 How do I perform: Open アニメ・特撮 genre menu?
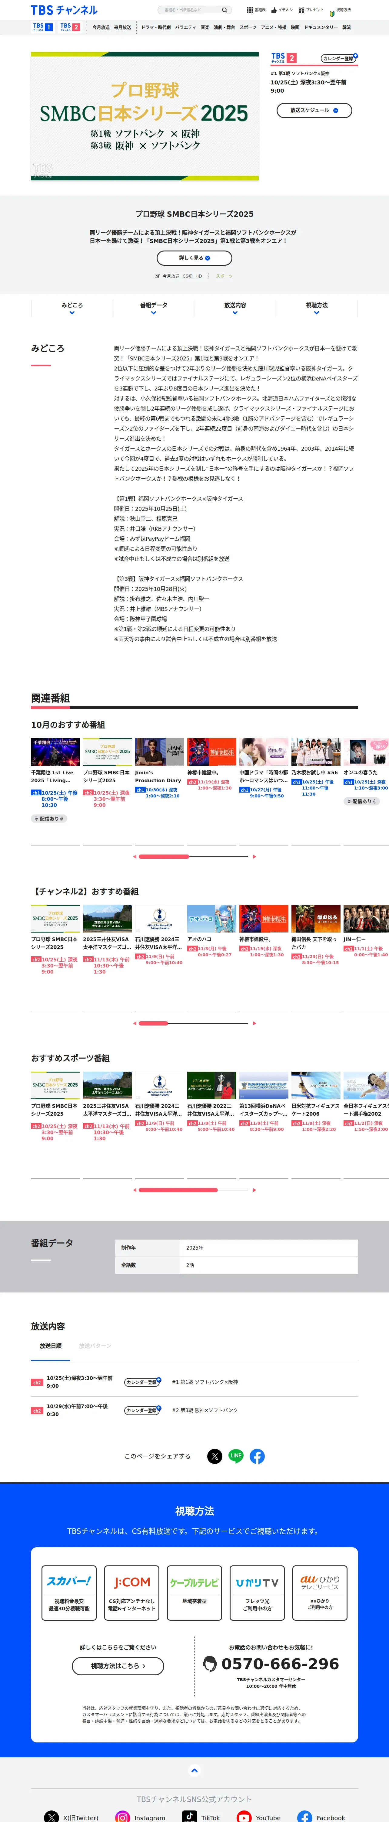274,28
